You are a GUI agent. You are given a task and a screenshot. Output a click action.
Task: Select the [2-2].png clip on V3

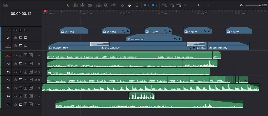point(158,30)
